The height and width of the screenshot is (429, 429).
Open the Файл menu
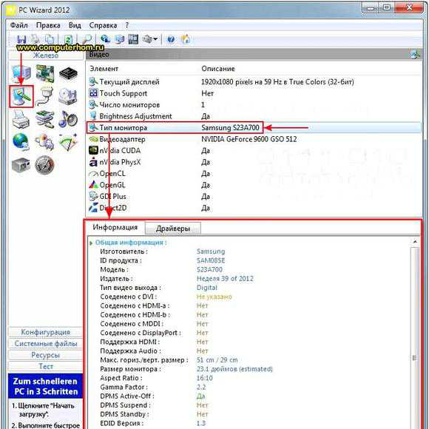pyautogui.click(x=19, y=25)
